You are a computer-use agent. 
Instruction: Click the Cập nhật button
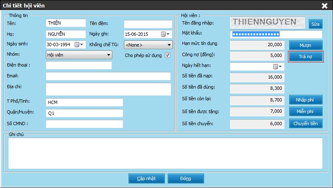tap(146, 178)
